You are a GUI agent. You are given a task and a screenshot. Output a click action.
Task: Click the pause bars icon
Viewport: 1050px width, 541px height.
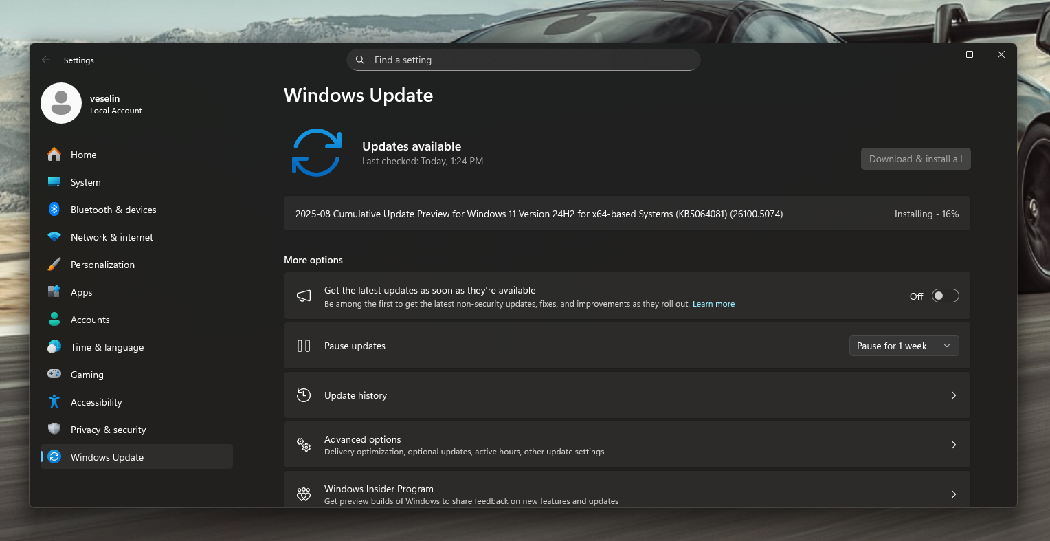coord(304,346)
